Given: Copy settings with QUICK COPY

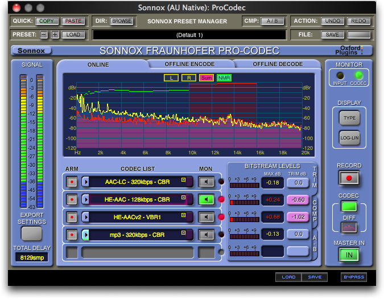Looking at the screenshot, I should pos(47,21).
